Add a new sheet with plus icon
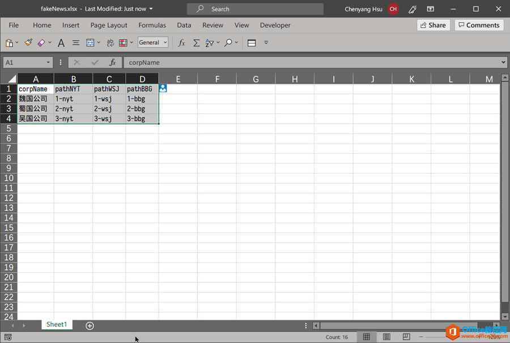 tap(90, 325)
